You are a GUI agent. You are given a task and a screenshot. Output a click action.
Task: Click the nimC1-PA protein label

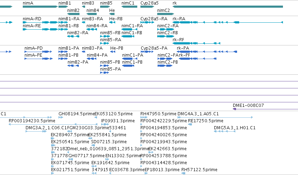pyautogui.click(x=133, y=55)
